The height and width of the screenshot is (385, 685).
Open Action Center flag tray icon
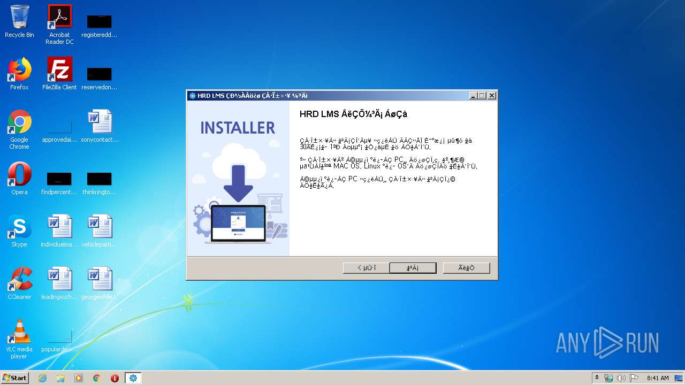[634, 378]
